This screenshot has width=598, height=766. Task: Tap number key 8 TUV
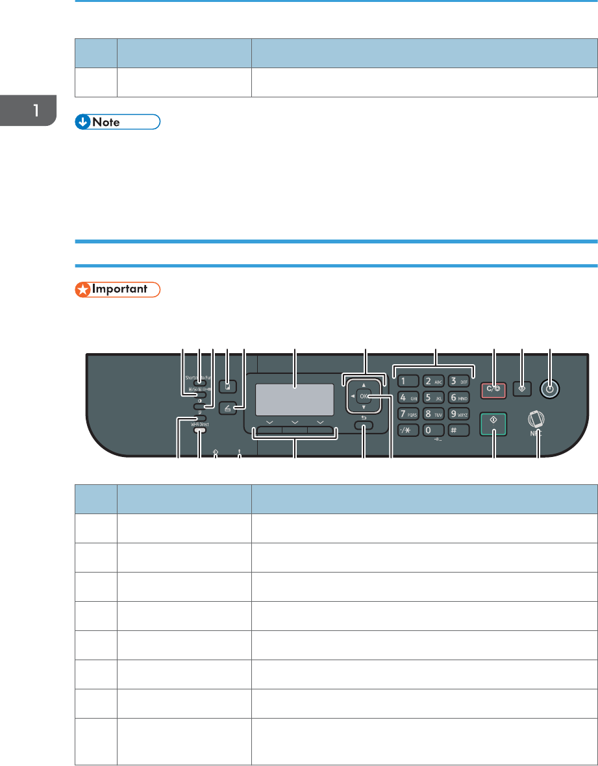(433, 414)
